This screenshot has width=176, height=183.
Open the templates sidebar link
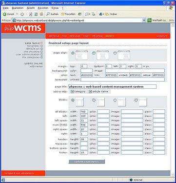pyautogui.click(x=34, y=46)
